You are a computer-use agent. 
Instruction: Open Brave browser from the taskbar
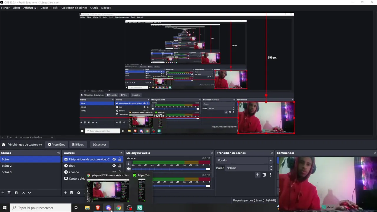pos(98,208)
